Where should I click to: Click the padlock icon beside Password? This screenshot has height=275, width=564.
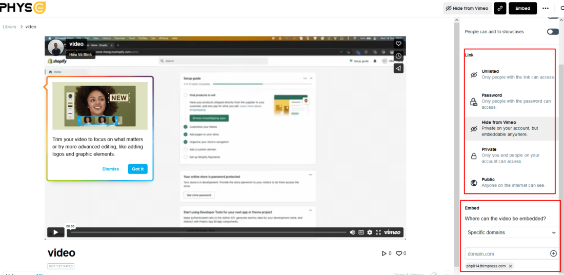click(474, 102)
